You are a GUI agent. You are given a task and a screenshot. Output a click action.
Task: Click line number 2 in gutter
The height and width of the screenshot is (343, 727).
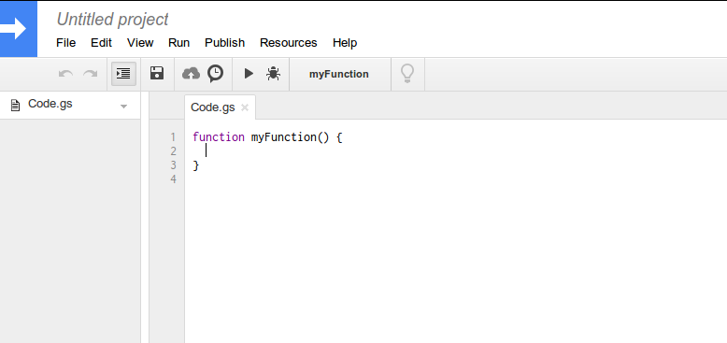pyautogui.click(x=174, y=151)
